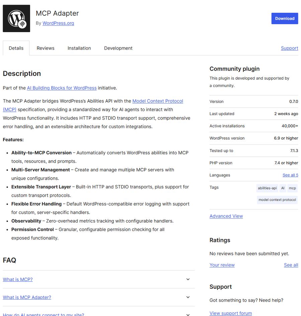Download the MCP Adapter plugin

click(x=285, y=18)
